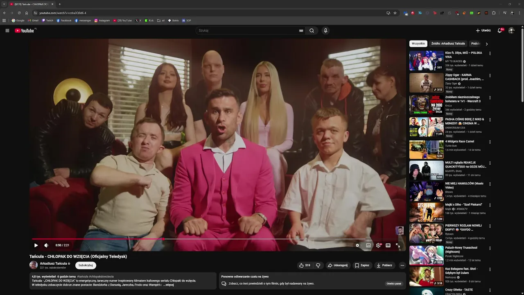Open options for Kizo POLSKA VIXA video
This screenshot has width=524, height=295.
tap(490, 53)
